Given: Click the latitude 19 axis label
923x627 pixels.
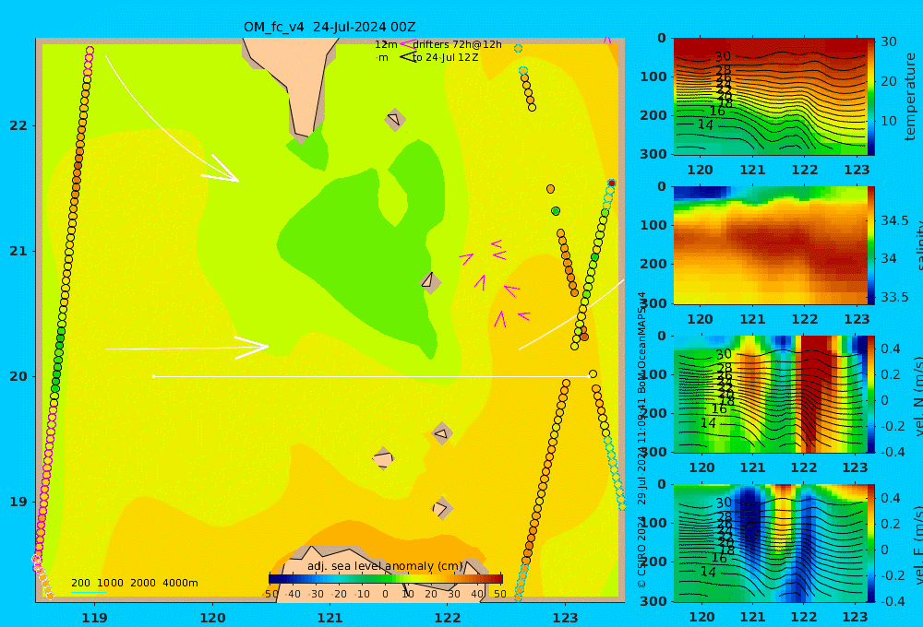Looking at the screenshot, I should [18, 502].
